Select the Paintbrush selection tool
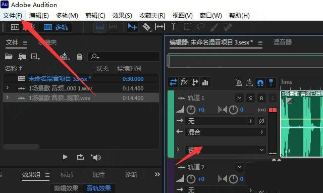 214,27
